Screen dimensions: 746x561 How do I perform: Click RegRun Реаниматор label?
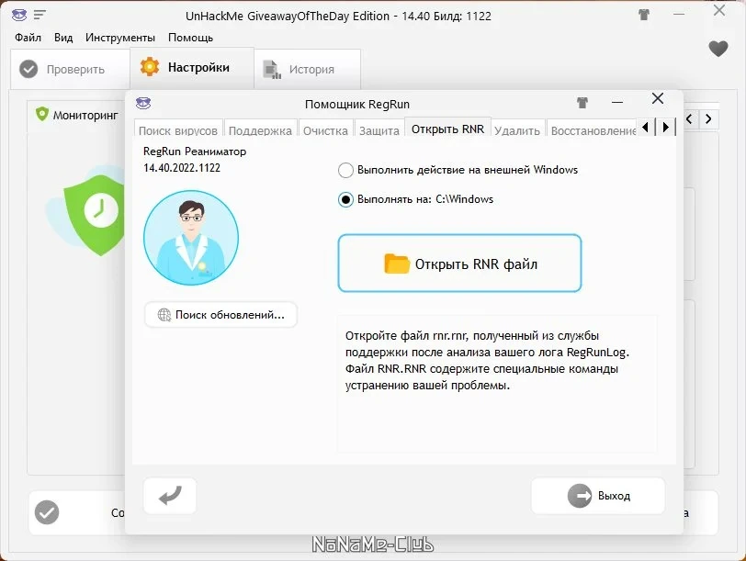(x=195, y=151)
